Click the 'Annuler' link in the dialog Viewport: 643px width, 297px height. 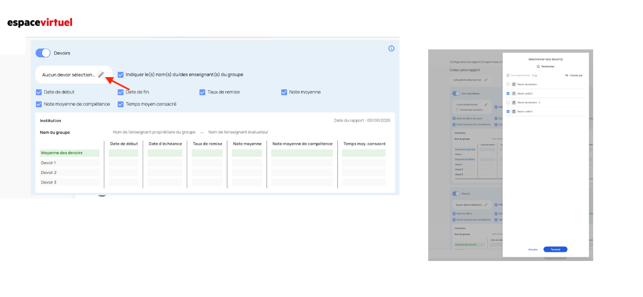pyautogui.click(x=533, y=249)
